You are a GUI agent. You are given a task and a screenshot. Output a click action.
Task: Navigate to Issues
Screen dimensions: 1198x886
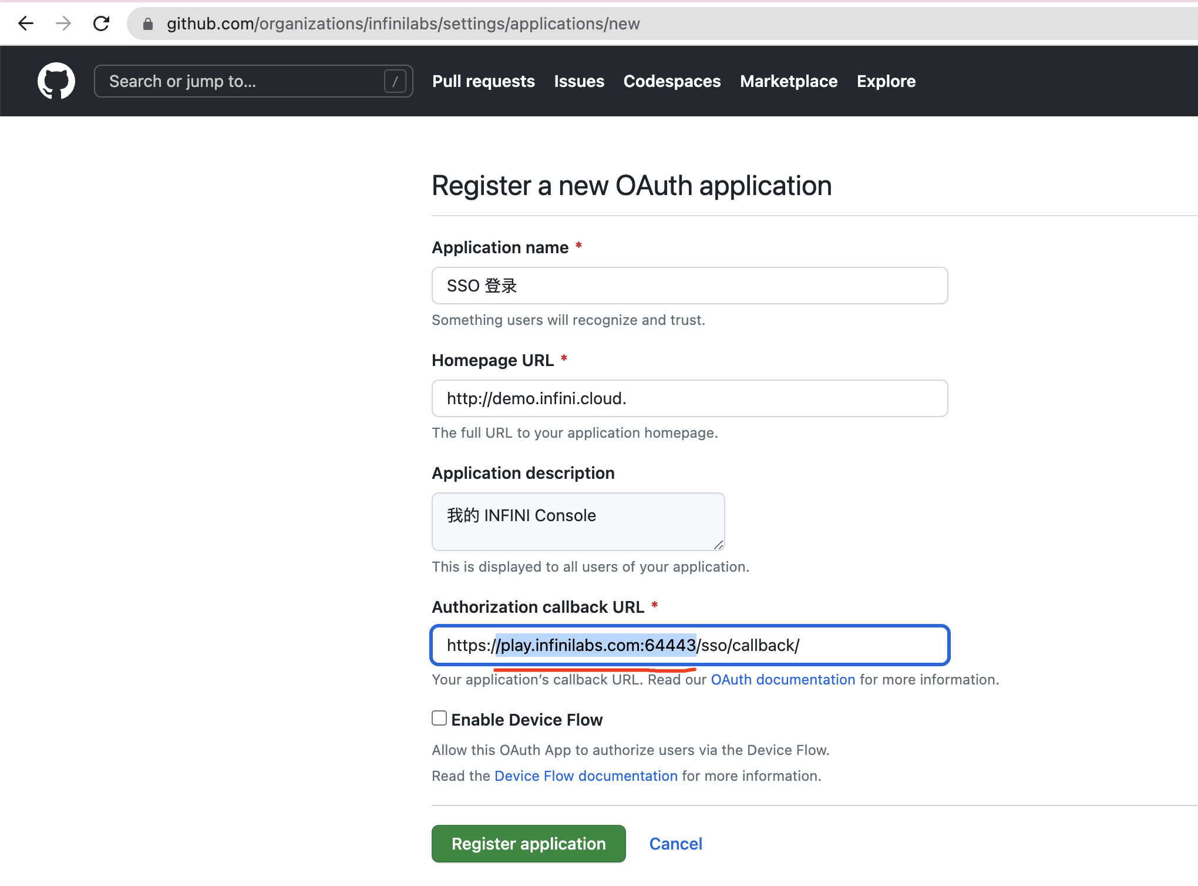tap(578, 81)
